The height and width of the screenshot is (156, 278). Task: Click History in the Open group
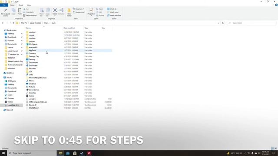(x=100, y=16)
